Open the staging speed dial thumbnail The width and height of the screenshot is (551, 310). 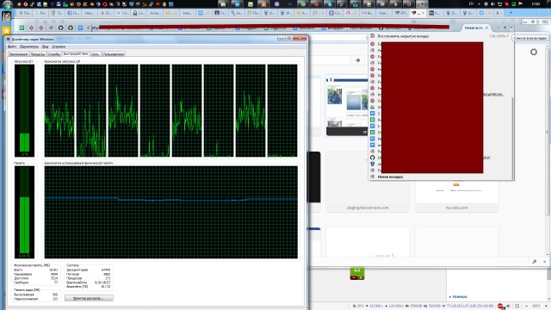click(x=368, y=182)
